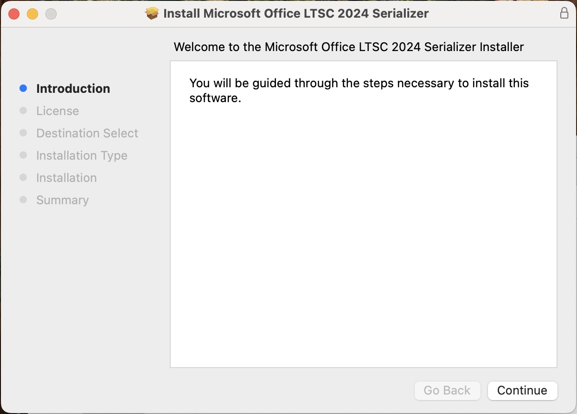
Task: Select the Installation Type step
Action: [x=82, y=155]
